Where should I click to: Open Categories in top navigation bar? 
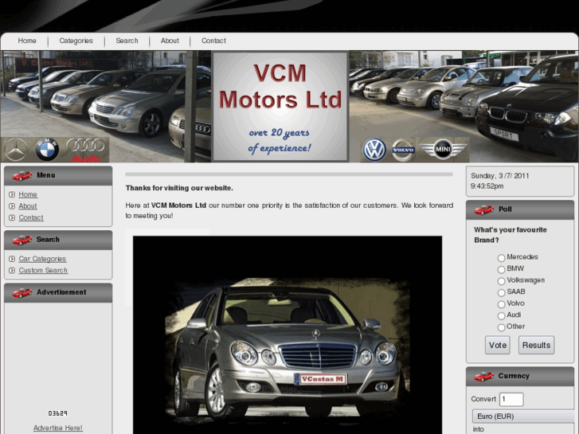click(x=76, y=41)
